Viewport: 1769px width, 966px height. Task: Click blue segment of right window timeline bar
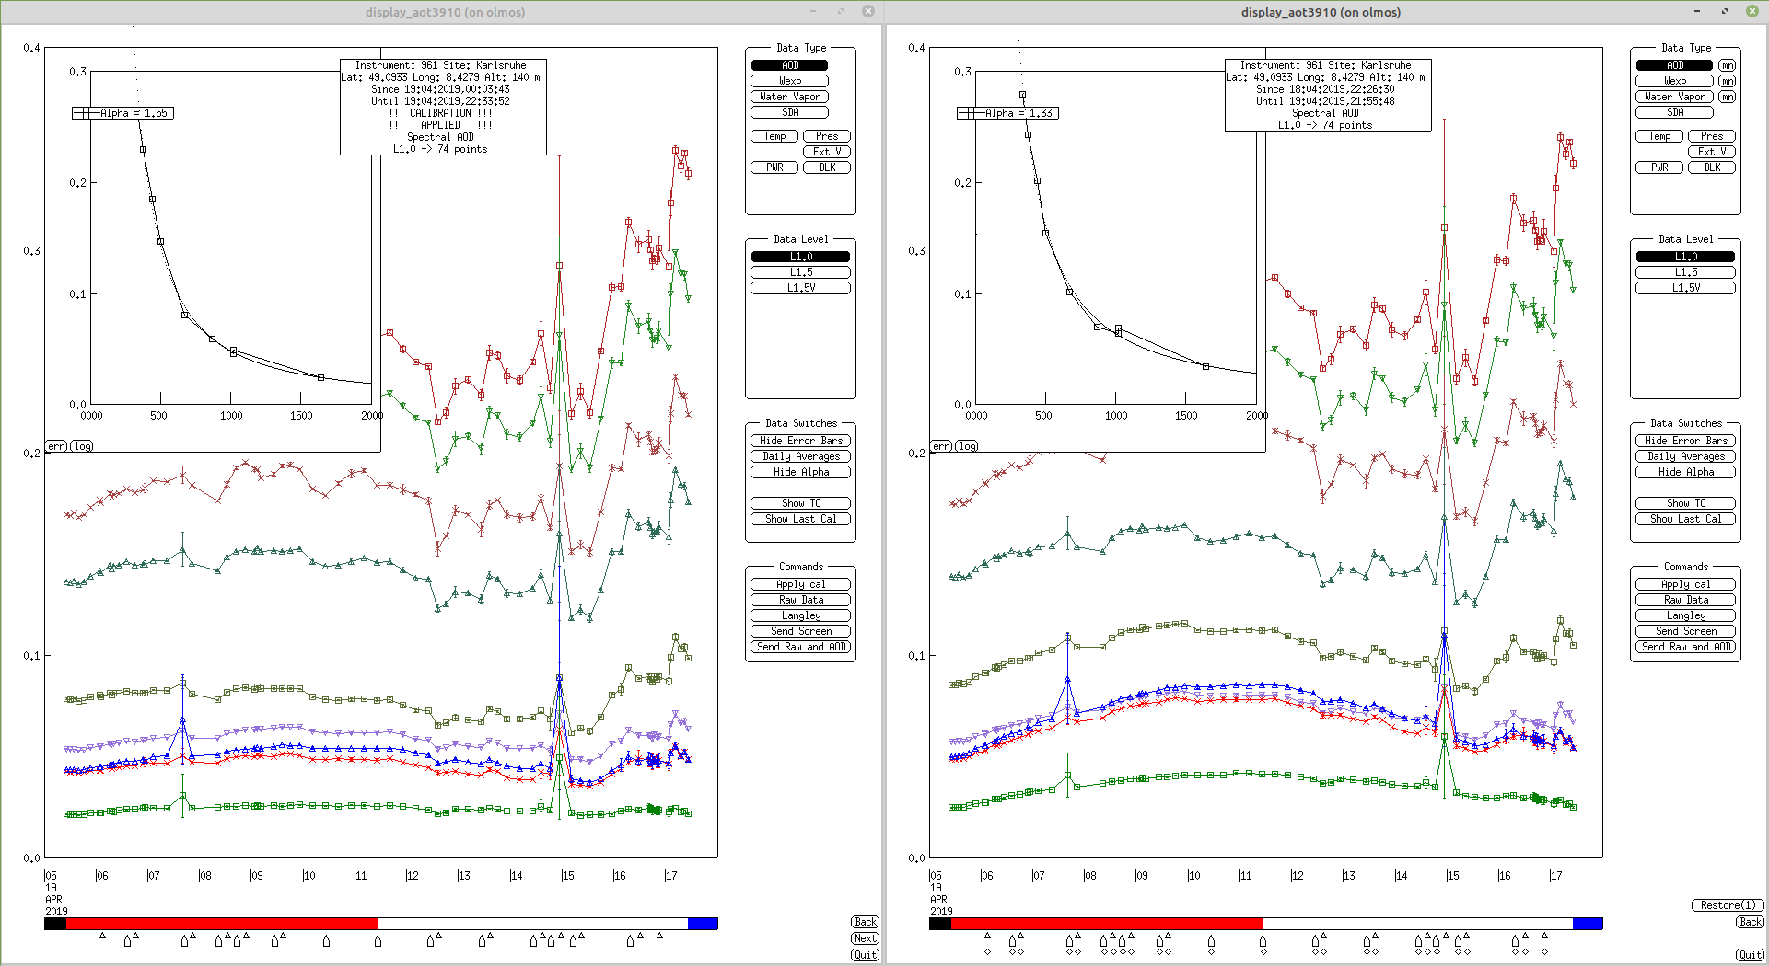pos(1588,923)
